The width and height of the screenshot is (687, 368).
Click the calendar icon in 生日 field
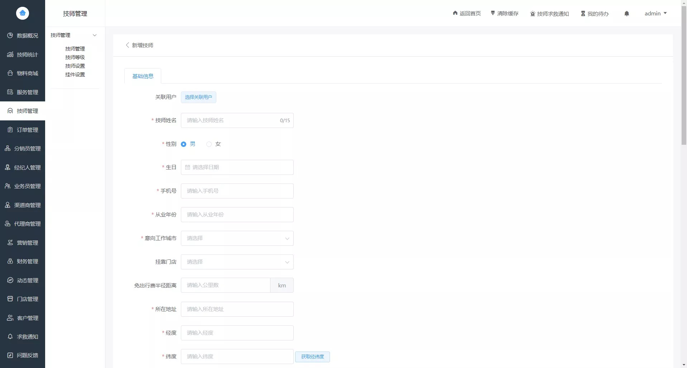tap(187, 167)
